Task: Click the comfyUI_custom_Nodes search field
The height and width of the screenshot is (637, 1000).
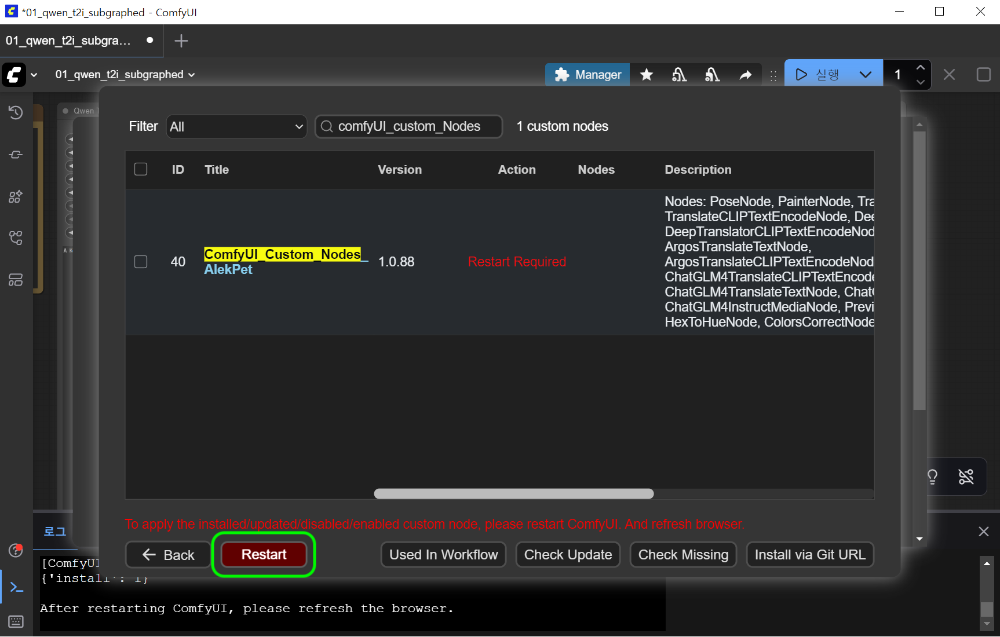Action: 408,126
